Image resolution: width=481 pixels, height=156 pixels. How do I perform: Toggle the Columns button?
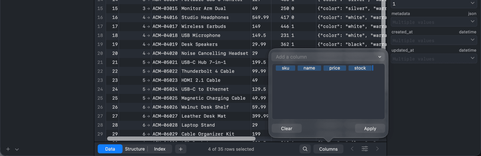click(328, 149)
